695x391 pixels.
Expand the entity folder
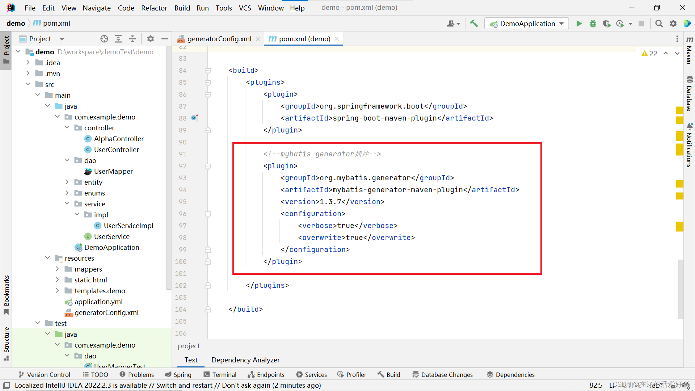pos(67,182)
